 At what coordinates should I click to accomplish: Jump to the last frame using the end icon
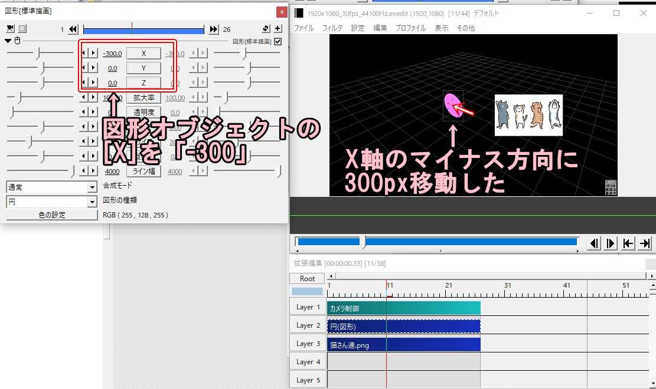(644, 243)
